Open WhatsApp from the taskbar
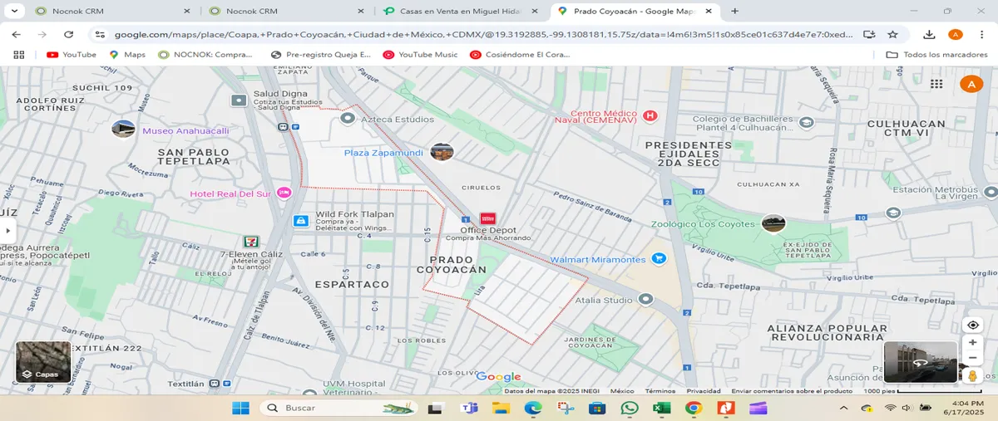 (630, 408)
